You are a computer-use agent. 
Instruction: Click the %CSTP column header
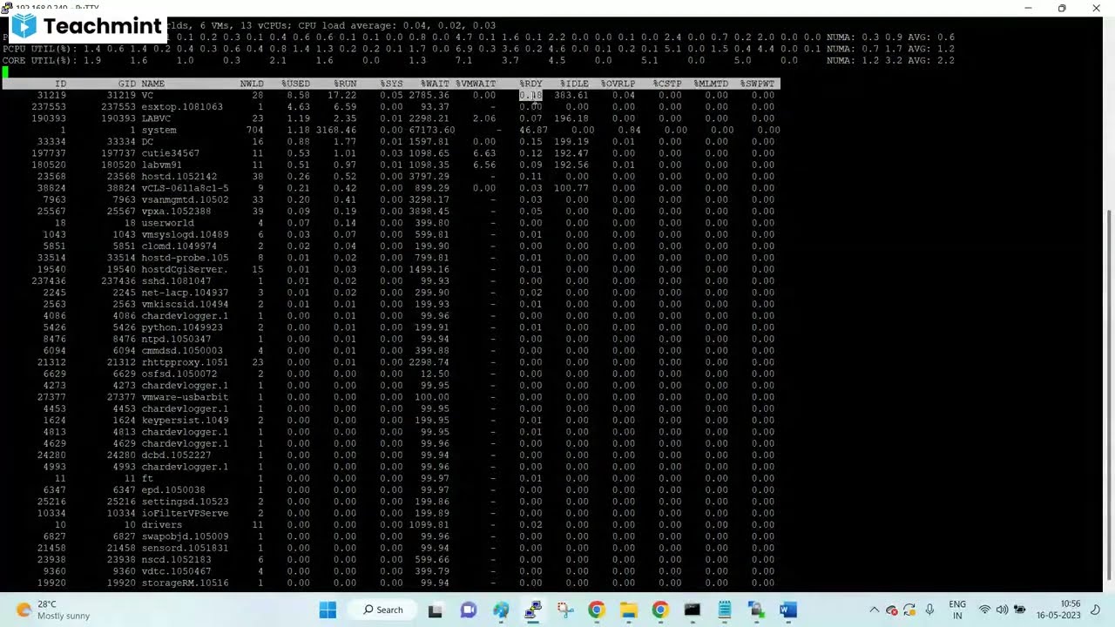pyautogui.click(x=667, y=84)
